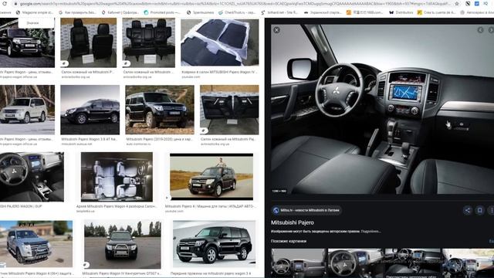The width and height of the screenshot is (494, 278).
Task: Open Magazine simple bookmark
Action: (x=35, y=12)
